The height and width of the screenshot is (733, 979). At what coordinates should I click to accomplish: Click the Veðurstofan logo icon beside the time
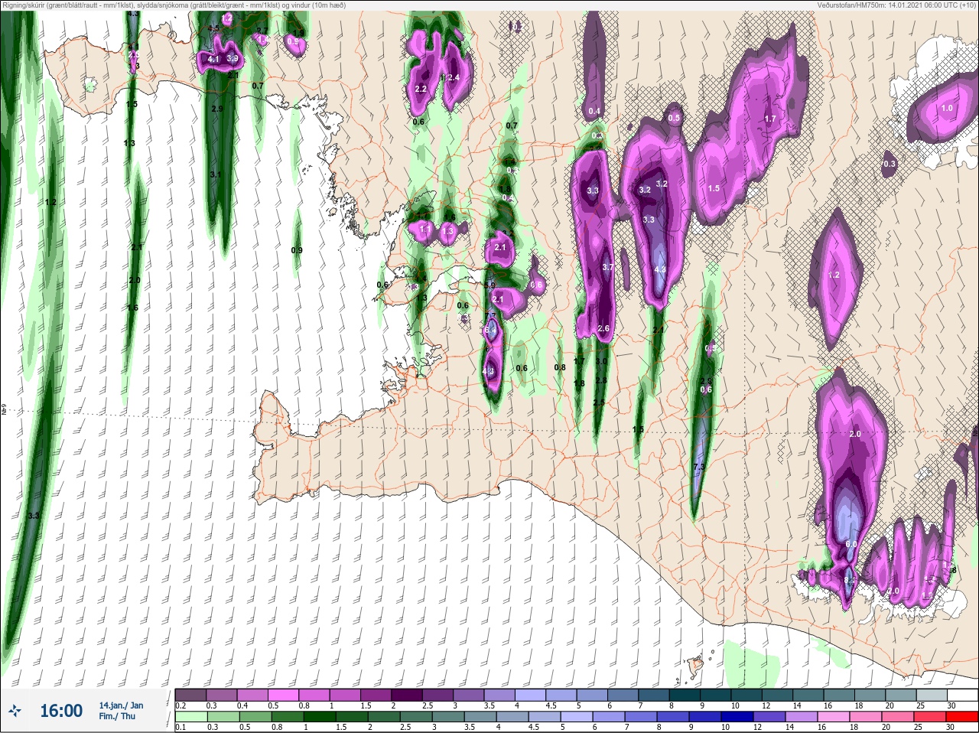pos(15,711)
